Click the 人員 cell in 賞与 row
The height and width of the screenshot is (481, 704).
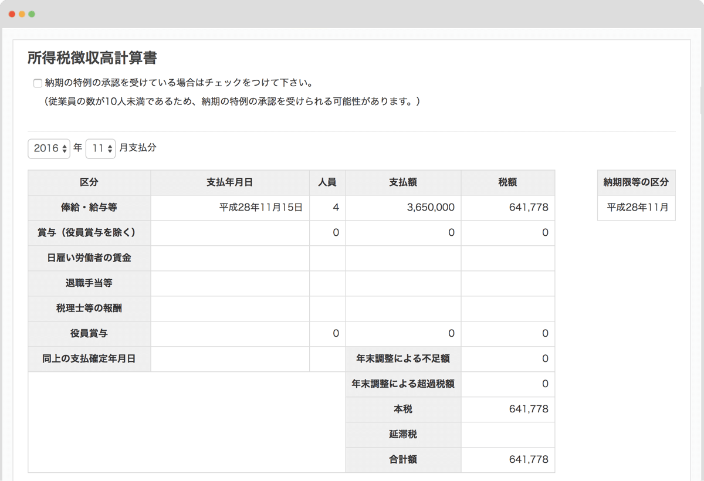click(327, 233)
